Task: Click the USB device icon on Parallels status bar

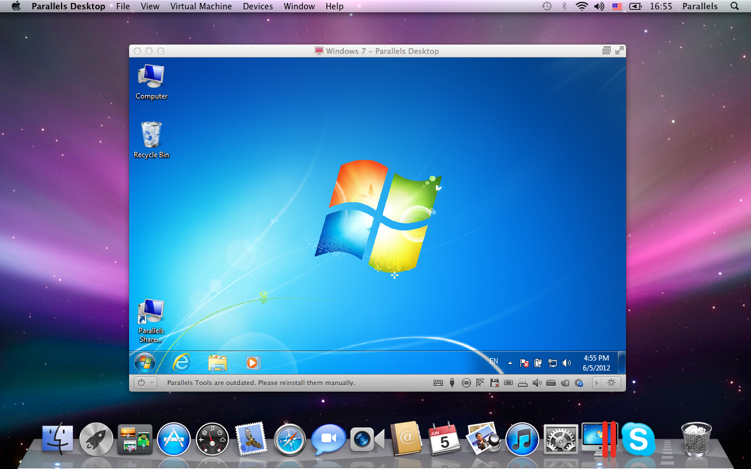Action: coord(452,383)
